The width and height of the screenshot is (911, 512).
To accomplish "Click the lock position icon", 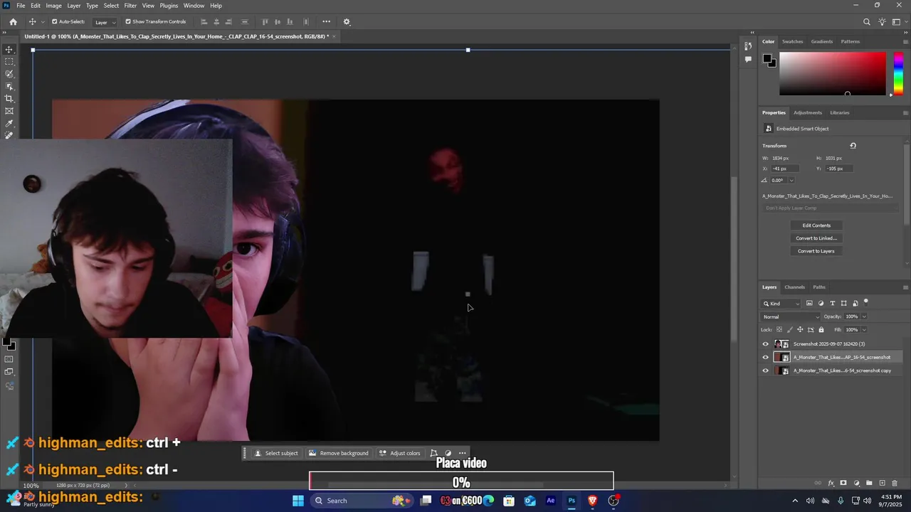I will coord(800,330).
